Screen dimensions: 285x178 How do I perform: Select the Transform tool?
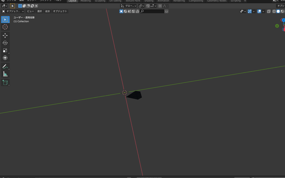pos(5,58)
